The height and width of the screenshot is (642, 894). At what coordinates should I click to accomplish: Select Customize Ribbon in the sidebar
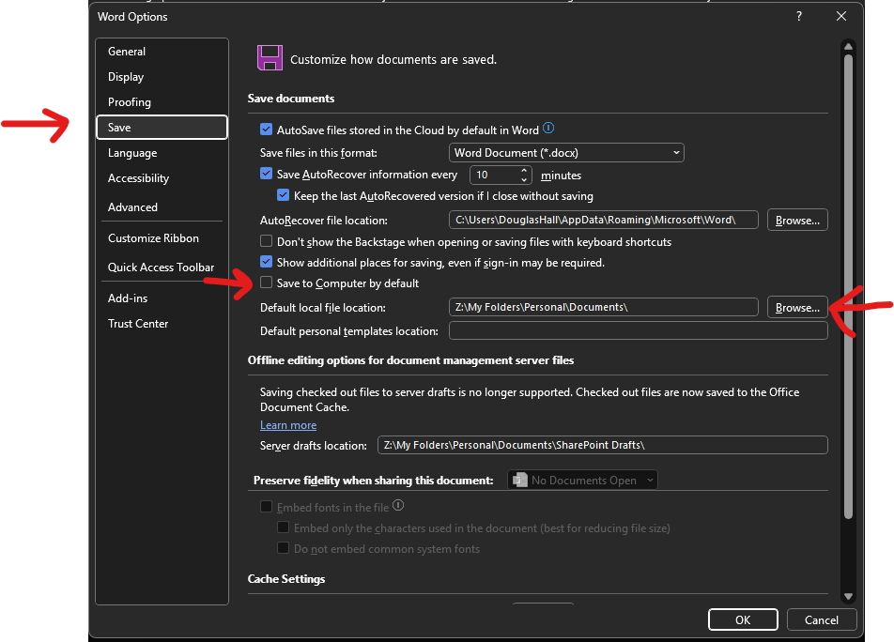[x=162, y=238]
